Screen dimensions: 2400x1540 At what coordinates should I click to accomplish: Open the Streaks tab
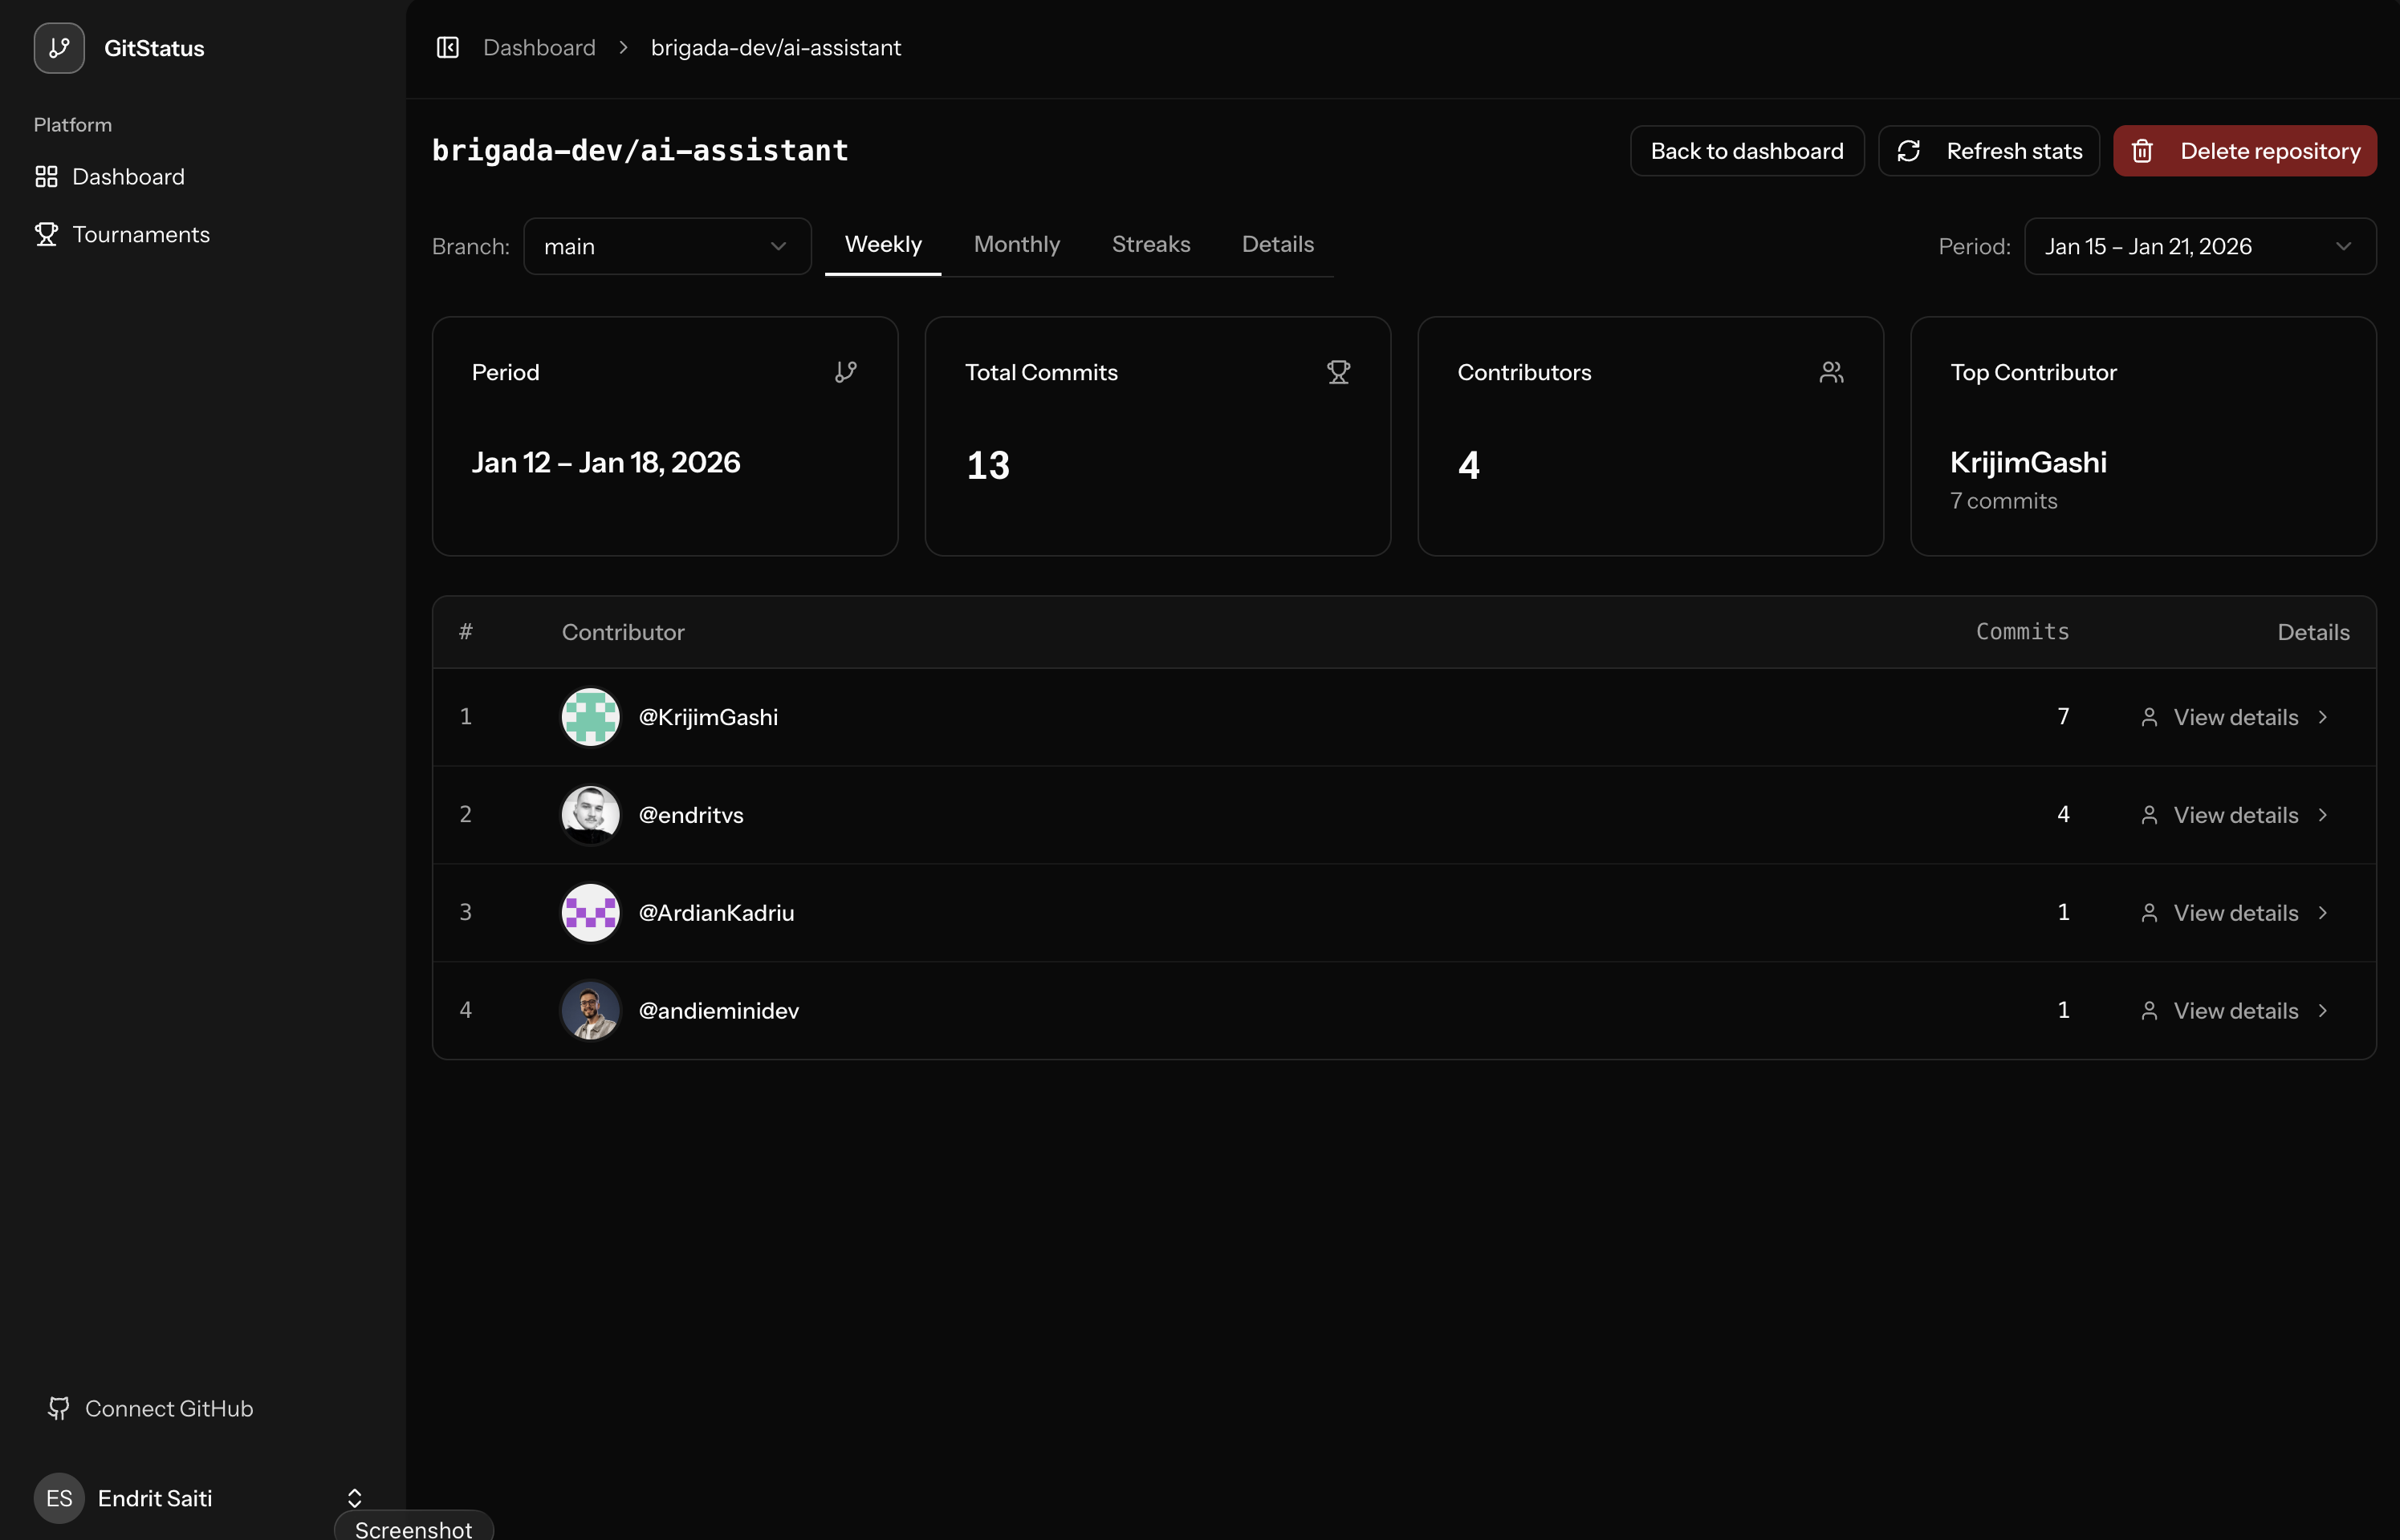1150,244
